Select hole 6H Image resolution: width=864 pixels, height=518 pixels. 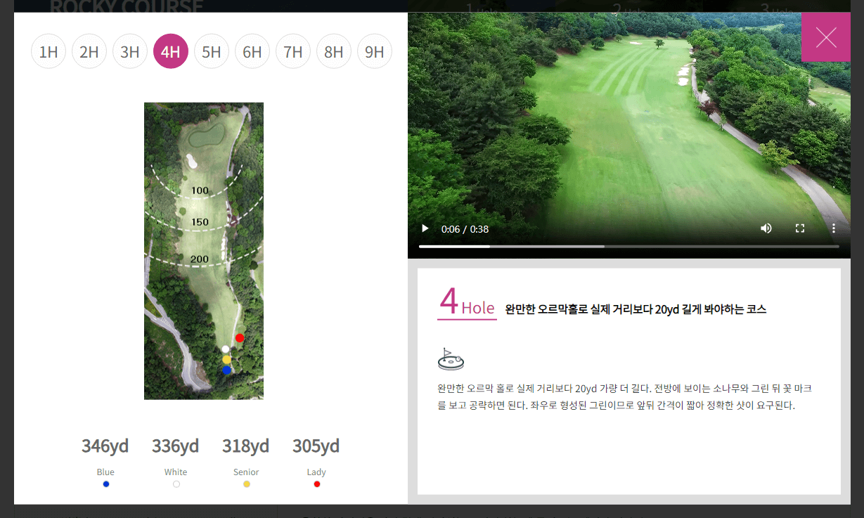252,51
